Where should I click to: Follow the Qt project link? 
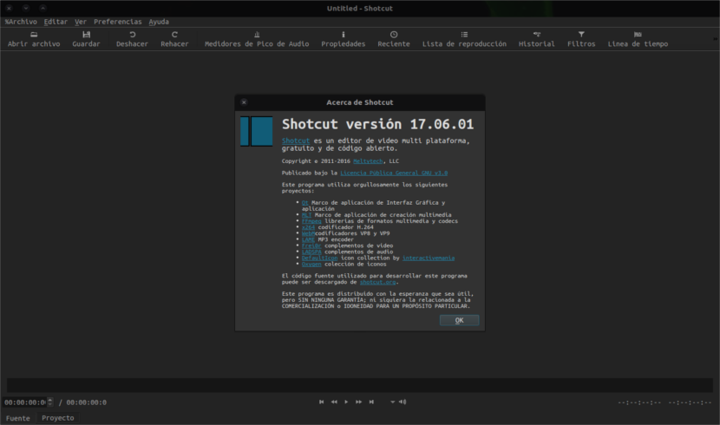point(304,202)
